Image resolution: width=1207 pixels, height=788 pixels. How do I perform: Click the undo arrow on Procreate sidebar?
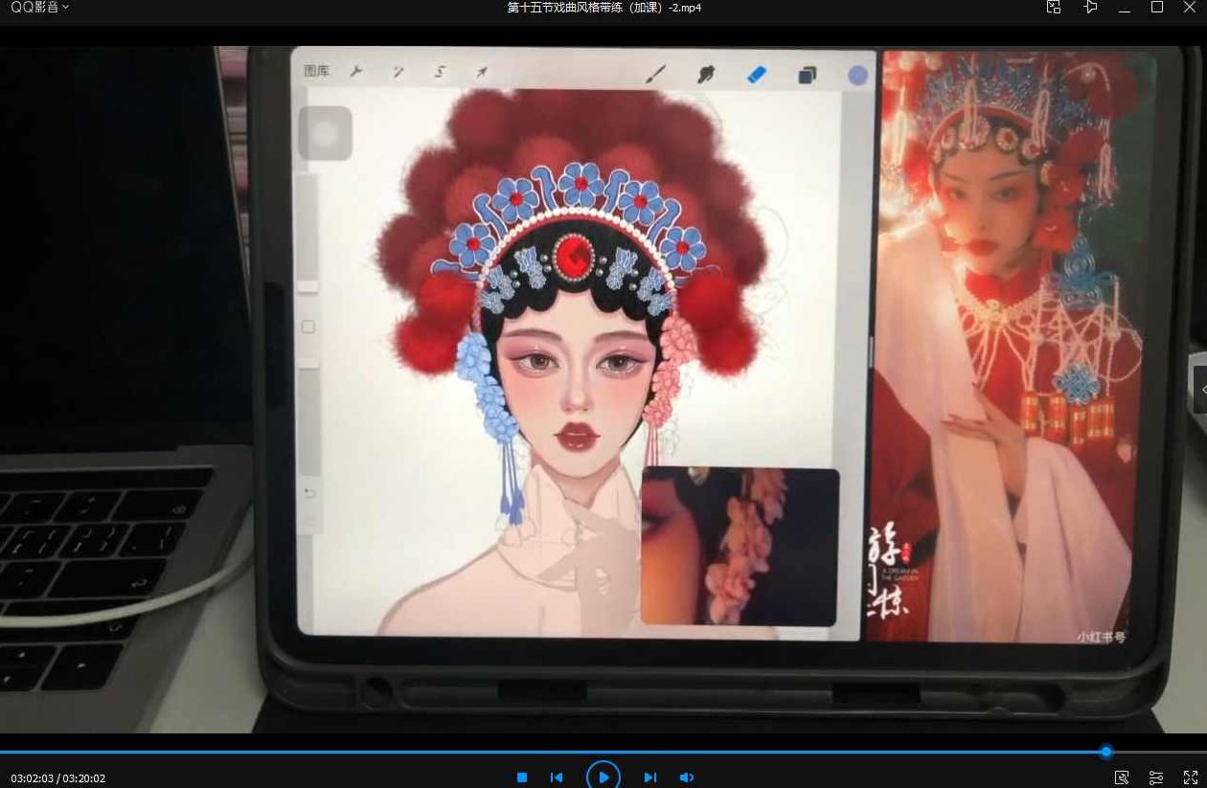click(308, 491)
